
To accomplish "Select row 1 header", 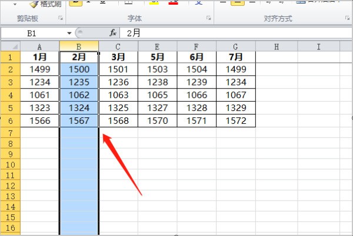I will [11, 58].
